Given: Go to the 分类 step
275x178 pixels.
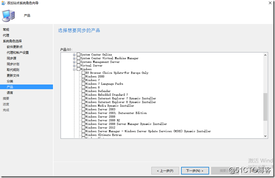Looking at the screenshot, I should (x=10, y=81).
